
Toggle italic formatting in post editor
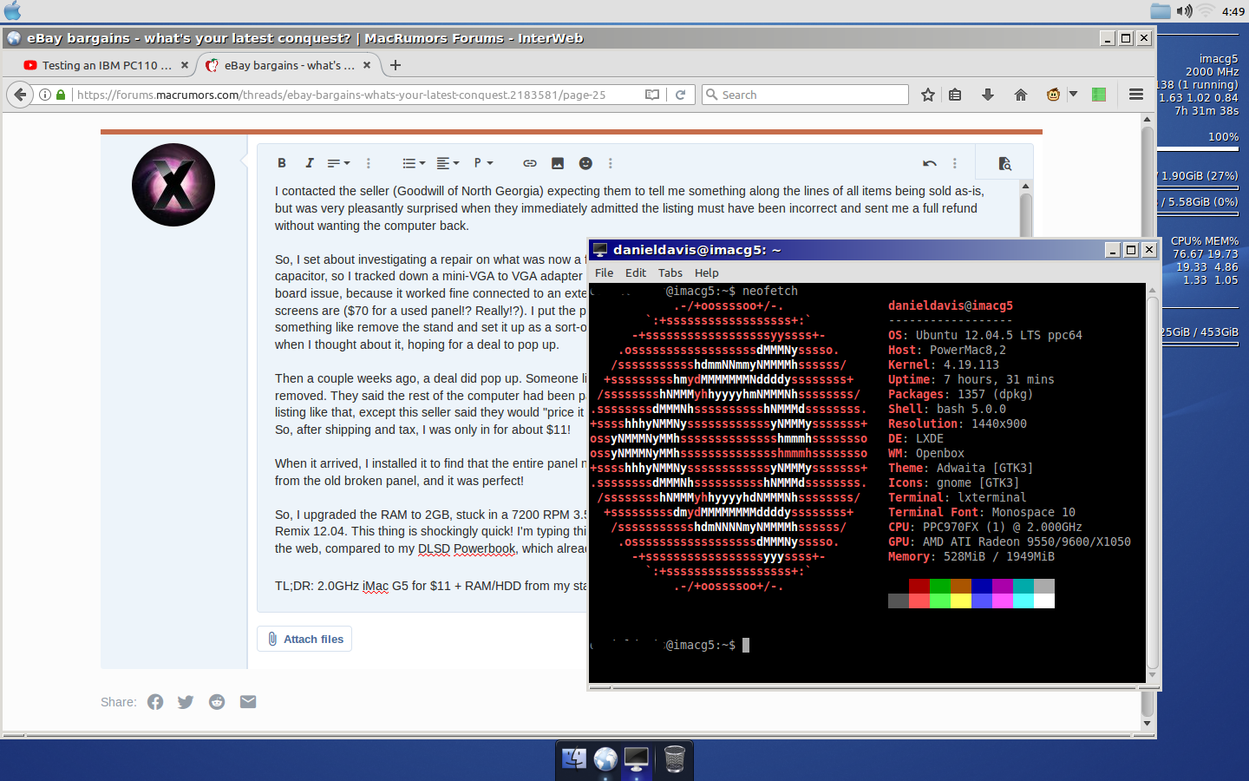pos(309,163)
